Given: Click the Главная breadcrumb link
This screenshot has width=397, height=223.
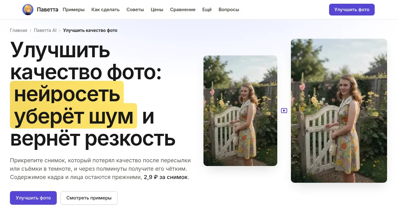Looking at the screenshot, I should [x=19, y=30].
